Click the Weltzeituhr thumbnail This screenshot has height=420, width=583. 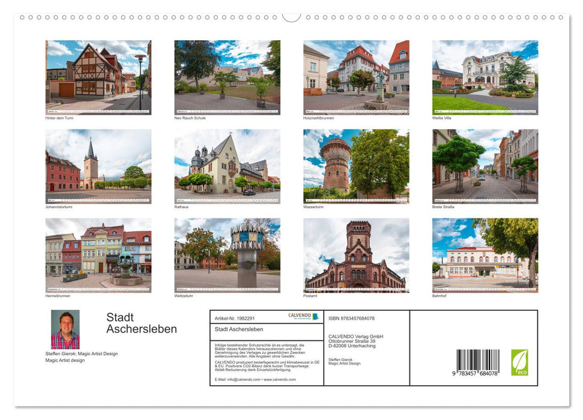coord(227,254)
